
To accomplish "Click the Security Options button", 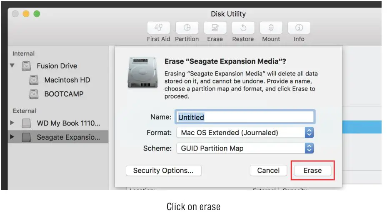I will (163, 170).
